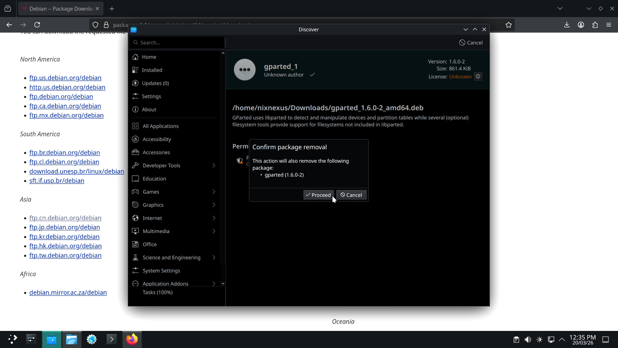Expand Application Addons subcategories arrow
Image resolution: width=618 pixels, height=348 pixels.
tap(214, 283)
